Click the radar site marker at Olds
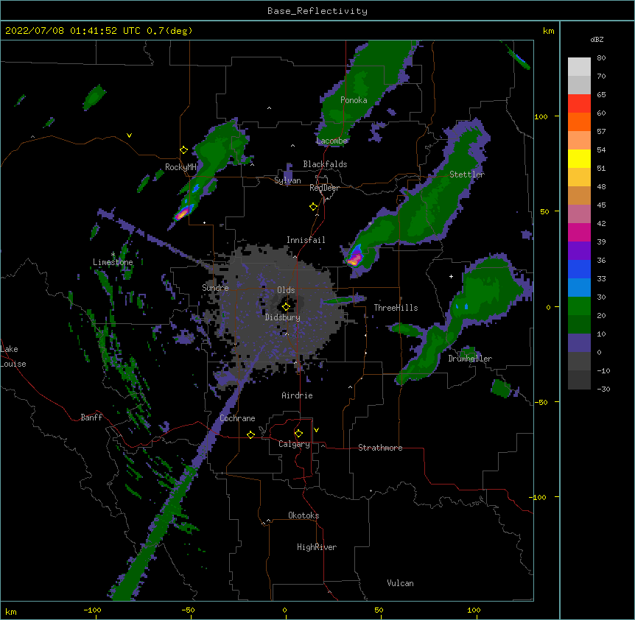Viewport: 635px width, 620px height. [x=286, y=307]
